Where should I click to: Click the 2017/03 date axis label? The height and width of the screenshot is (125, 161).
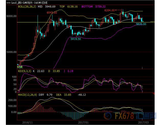click(143, 122)
